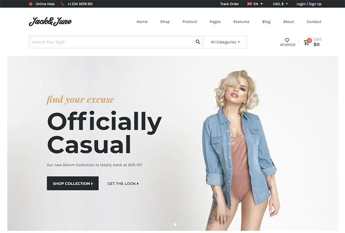Open the Shop menu item
Viewport: 345px width, 233px height.
pos(165,22)
